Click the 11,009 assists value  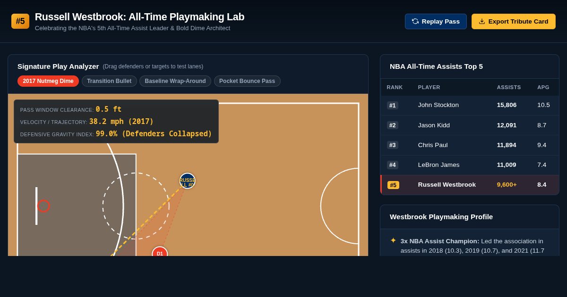pos(507,165)
